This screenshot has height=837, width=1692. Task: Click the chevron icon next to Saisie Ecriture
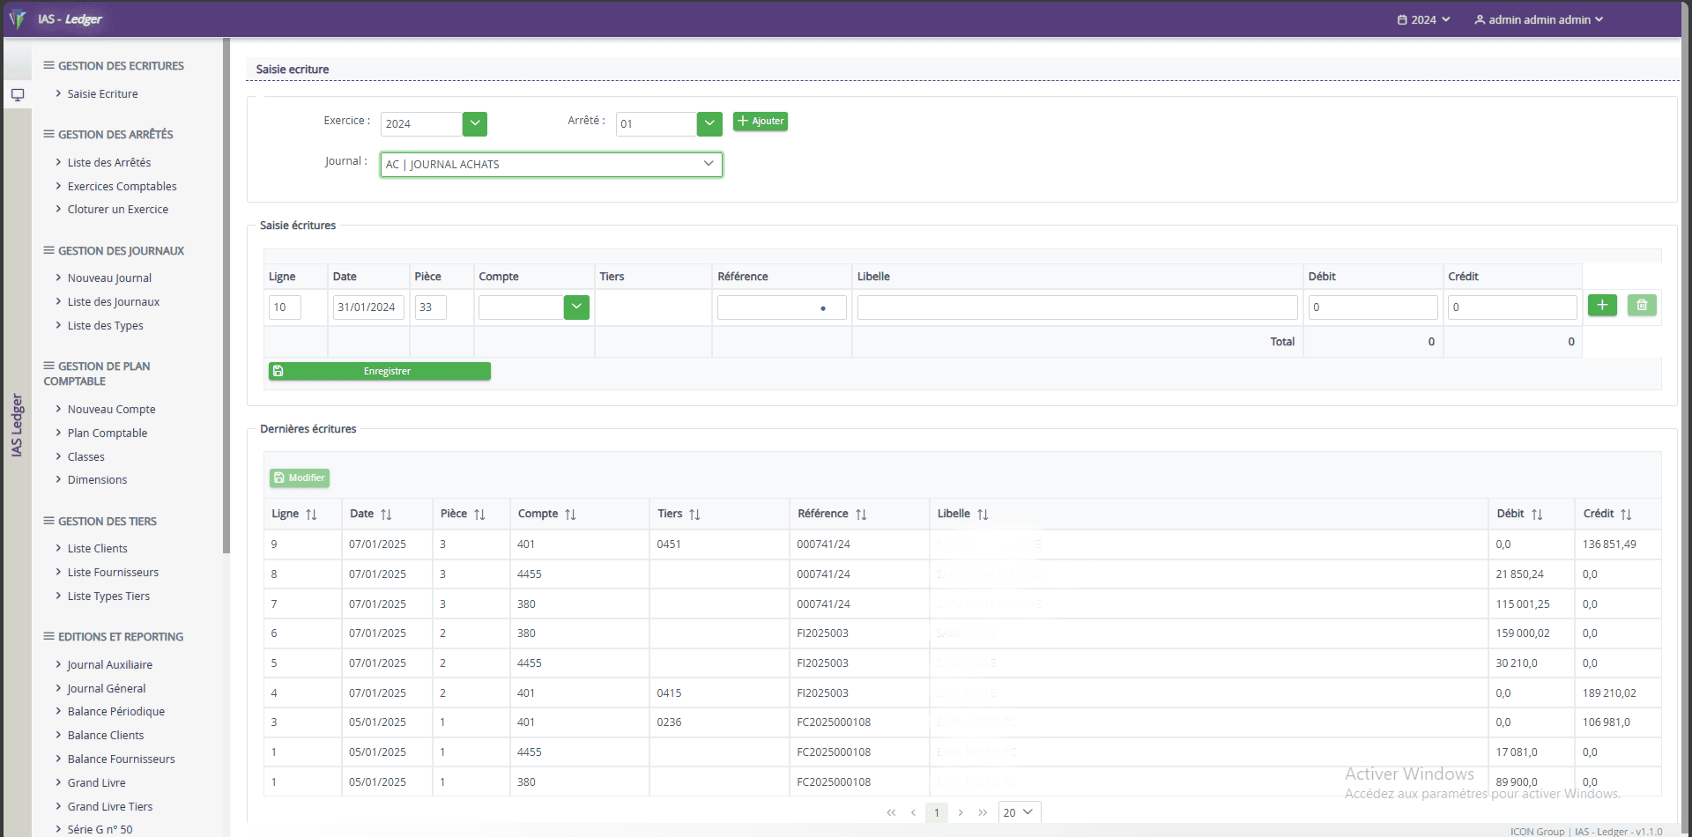click(x=59, y=93)
